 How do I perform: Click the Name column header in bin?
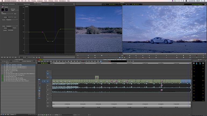(x=8, y=63)
